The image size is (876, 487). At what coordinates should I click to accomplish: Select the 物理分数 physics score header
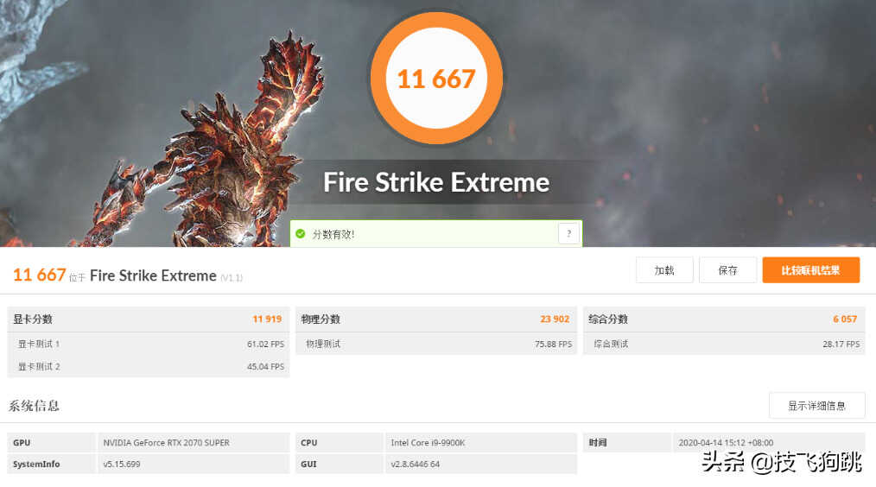coord(436,319)
